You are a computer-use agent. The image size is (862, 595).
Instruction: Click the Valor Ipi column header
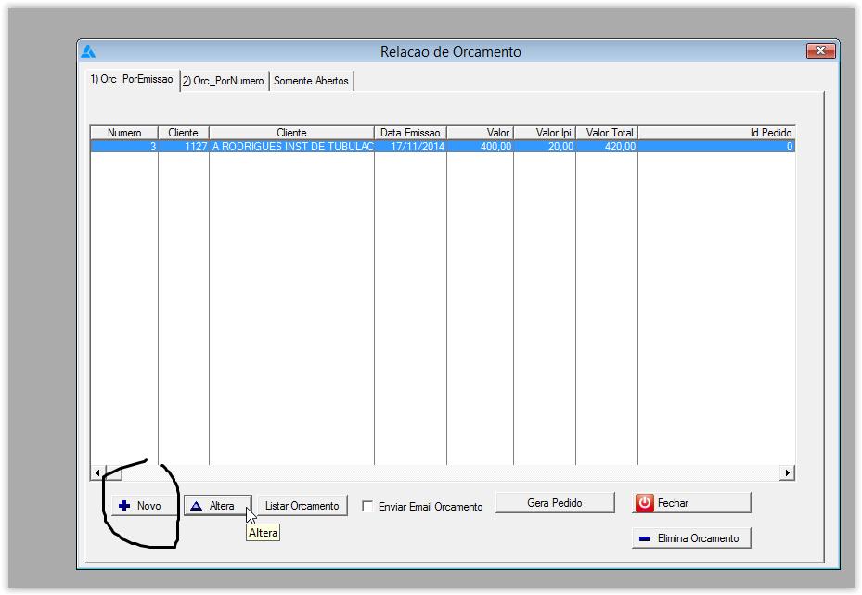(545, 133)
